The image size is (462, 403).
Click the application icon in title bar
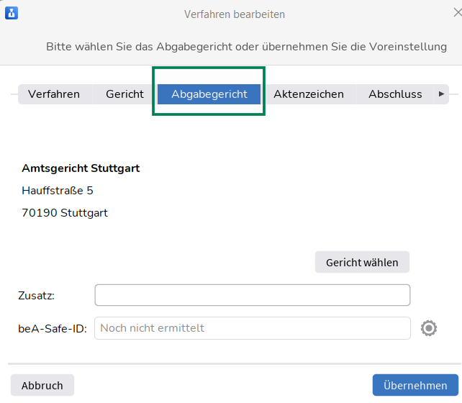click(12, 13)
